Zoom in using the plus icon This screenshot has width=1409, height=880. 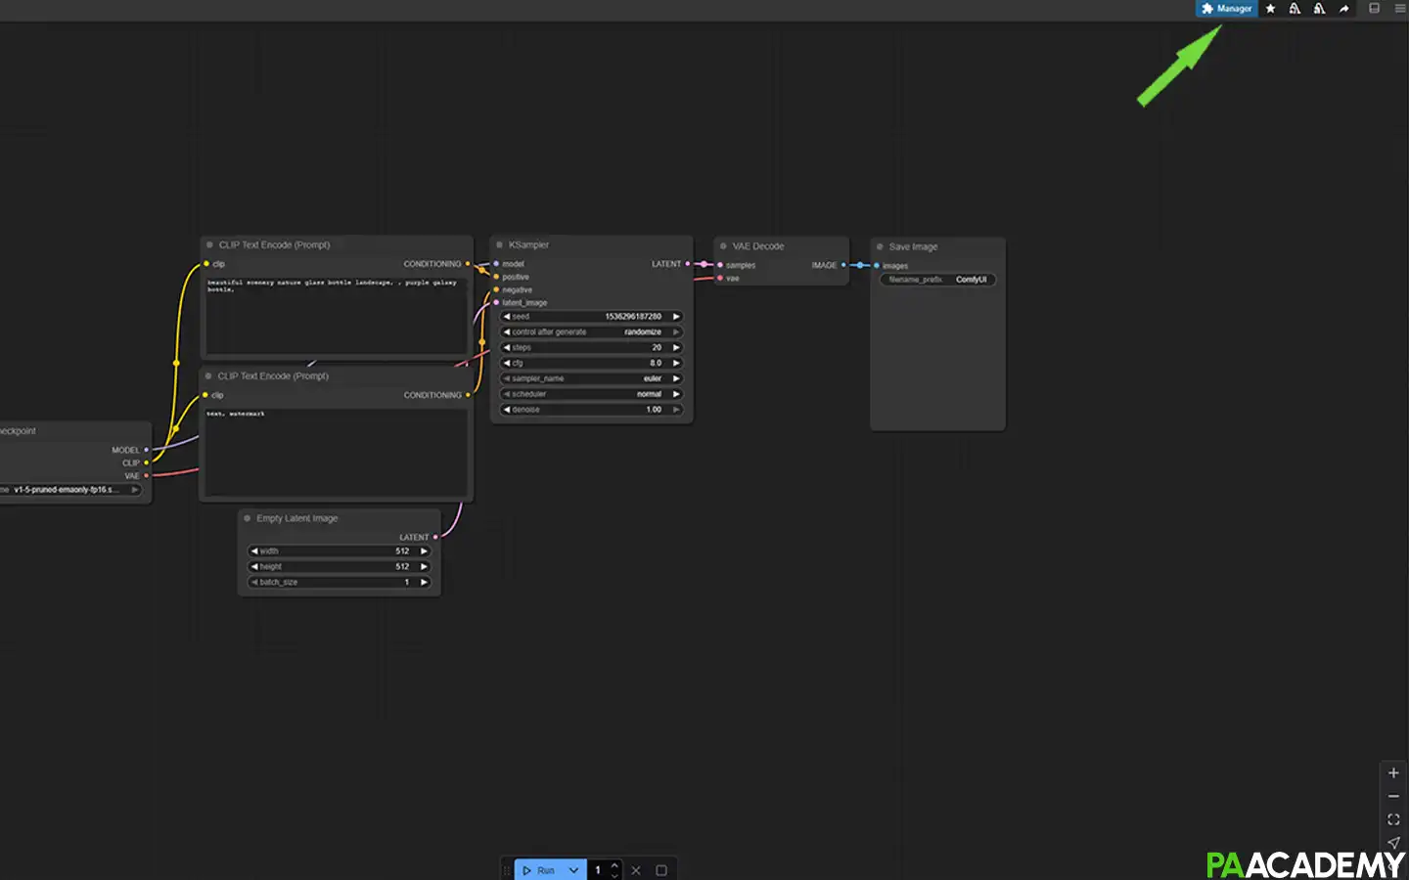pyautogui.click(x=1393, y=772)
